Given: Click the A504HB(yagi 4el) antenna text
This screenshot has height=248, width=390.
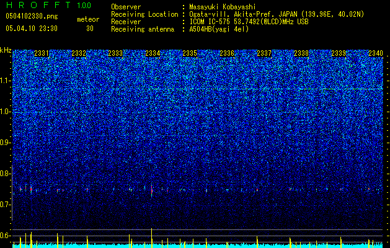Looking at the screenshot, I should click(x=219, y=29).
